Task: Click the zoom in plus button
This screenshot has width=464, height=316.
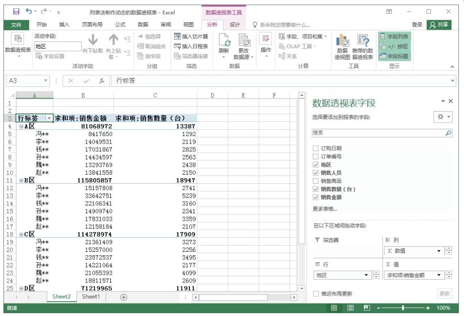Action: (428, 308)
